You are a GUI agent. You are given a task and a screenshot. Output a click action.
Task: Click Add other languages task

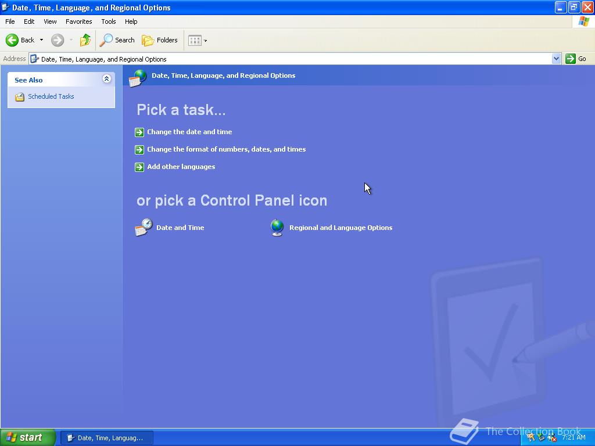click(x=181, y=167)
